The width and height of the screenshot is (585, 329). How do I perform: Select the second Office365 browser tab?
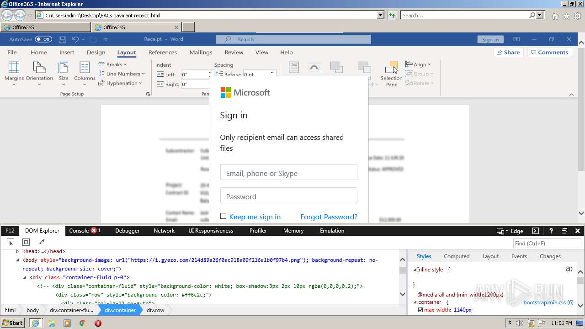point(137,27)
